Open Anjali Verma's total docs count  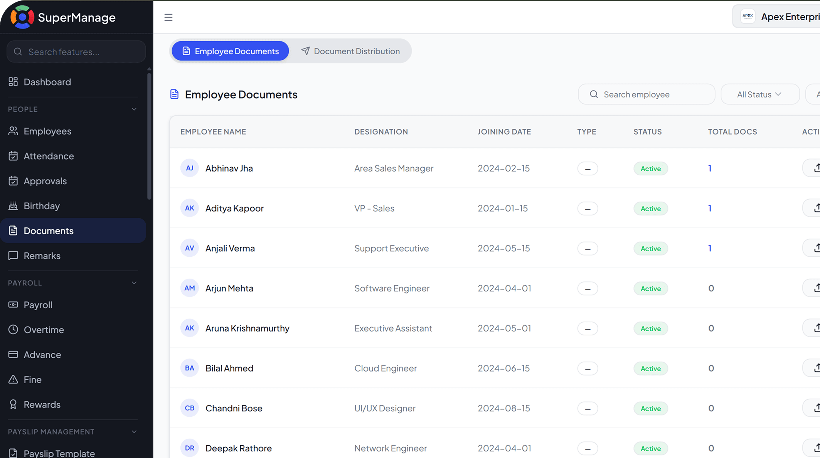point(710,248)
